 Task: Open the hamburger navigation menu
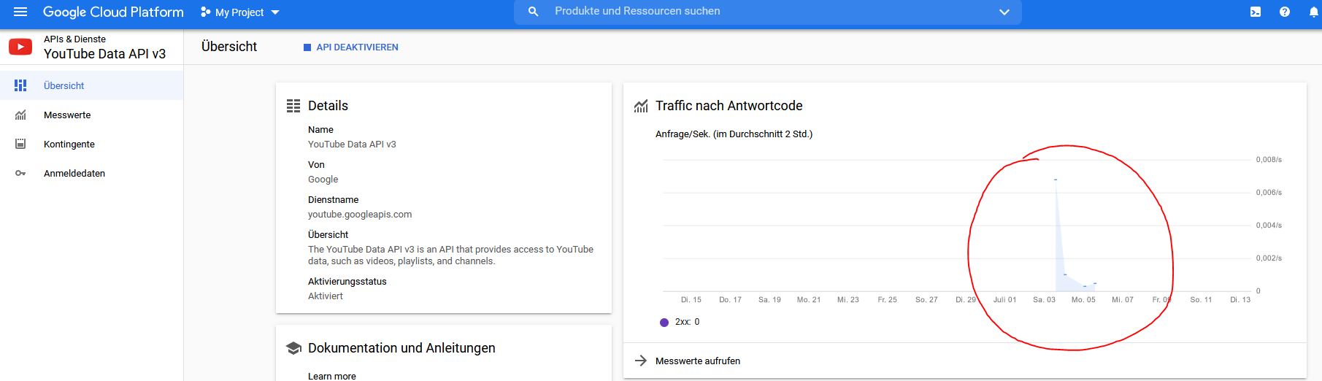[x=20, y=12]
